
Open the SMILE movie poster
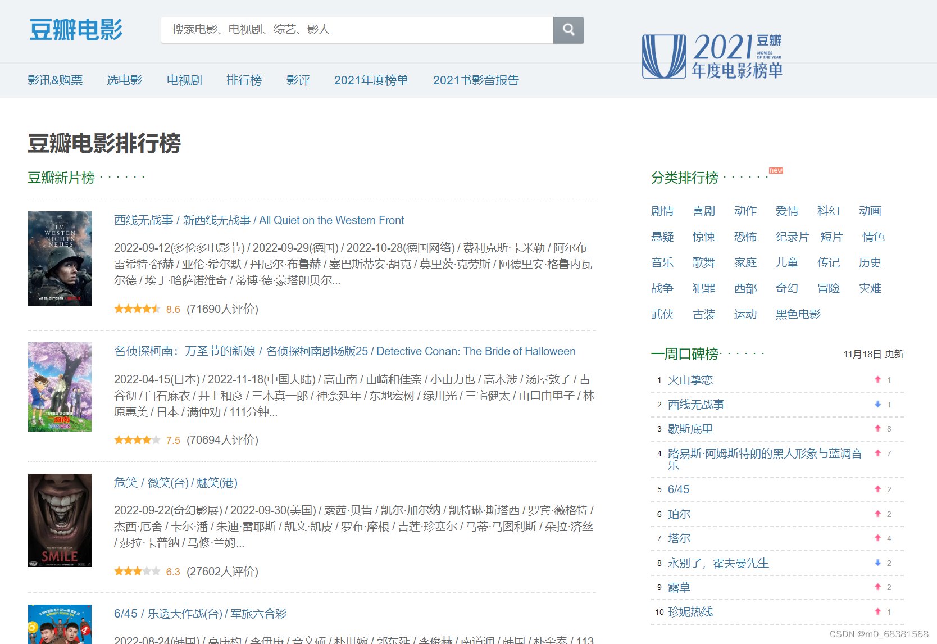60,520
